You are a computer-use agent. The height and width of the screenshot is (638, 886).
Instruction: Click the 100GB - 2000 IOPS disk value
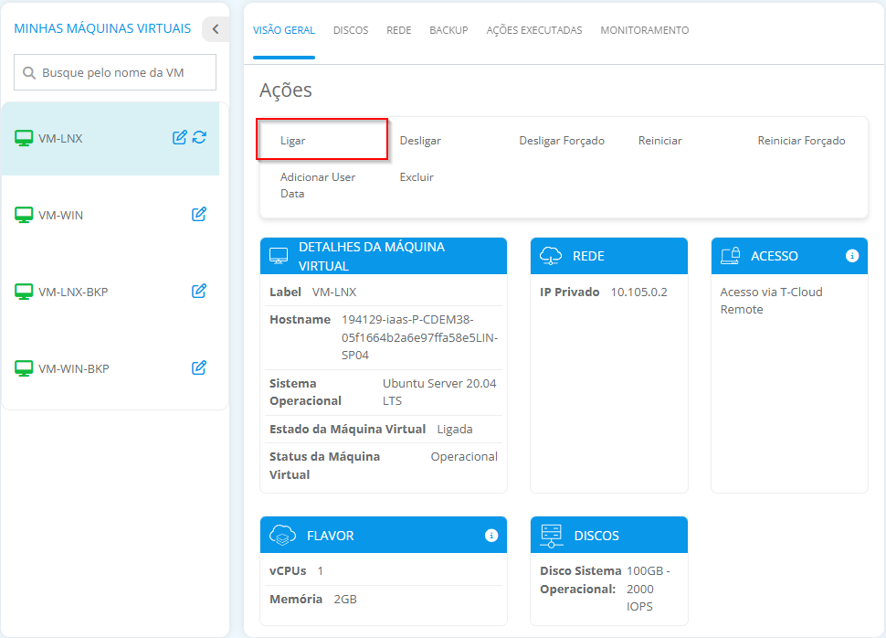(649, 589)
